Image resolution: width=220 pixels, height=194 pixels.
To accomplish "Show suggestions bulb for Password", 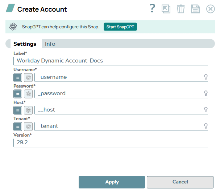I will pos(206,93).
